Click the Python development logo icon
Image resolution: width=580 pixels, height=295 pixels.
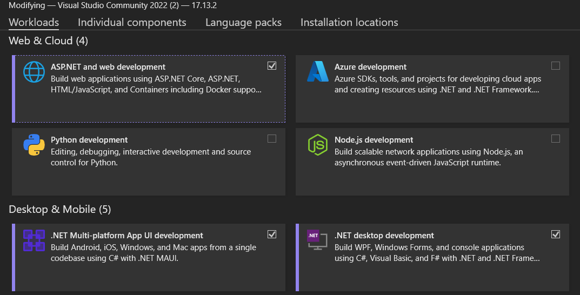[x=34, y=145]
